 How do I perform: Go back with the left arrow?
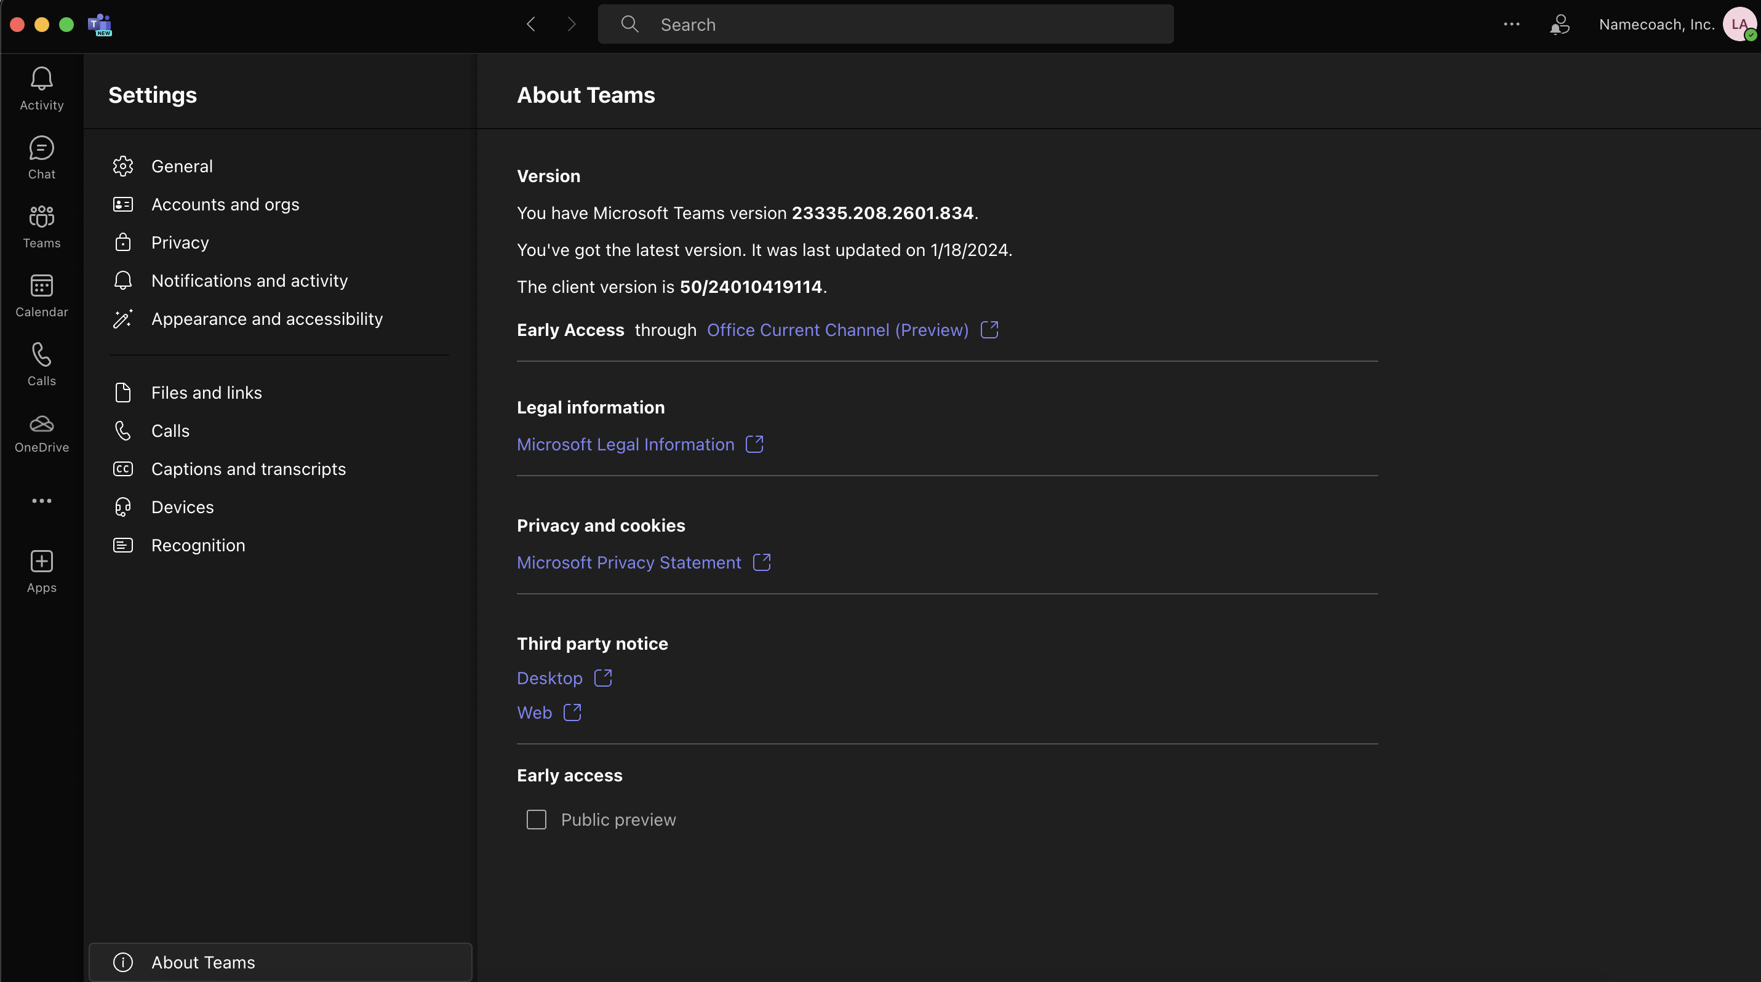click(531, 25)
